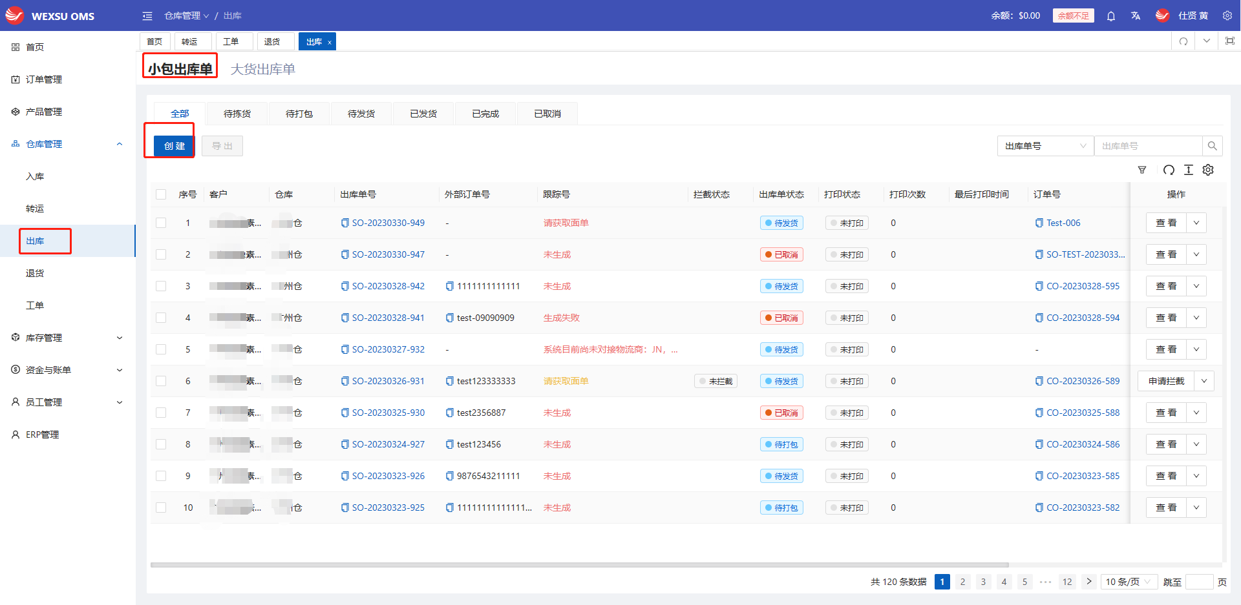The width and height of the screenshot is (1241, 605).
Task: Click the 余额不足 red badge
Action: pyautogui.click(x=1073, y=15)
